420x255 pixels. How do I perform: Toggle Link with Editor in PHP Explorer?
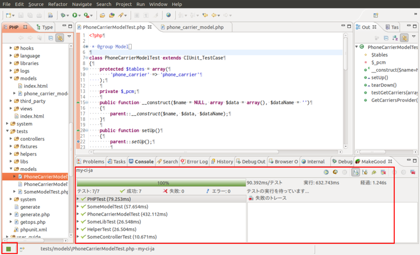pos(60,38)
